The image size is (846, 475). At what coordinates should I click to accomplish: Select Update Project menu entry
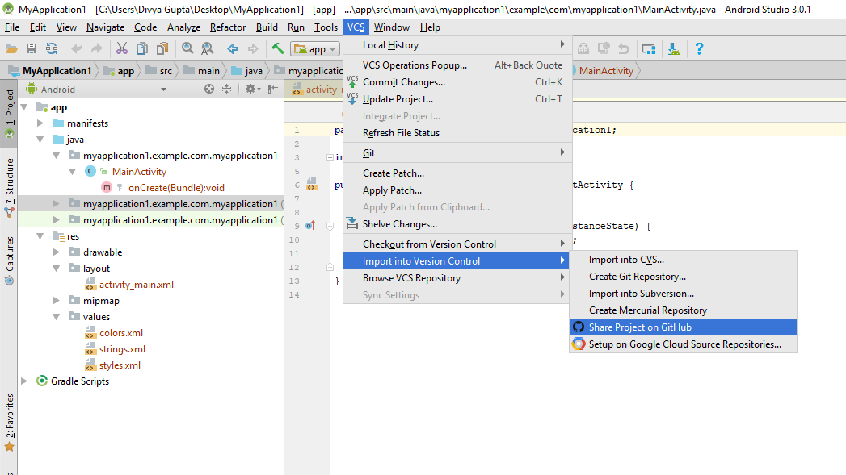click(x=457, y=99)
